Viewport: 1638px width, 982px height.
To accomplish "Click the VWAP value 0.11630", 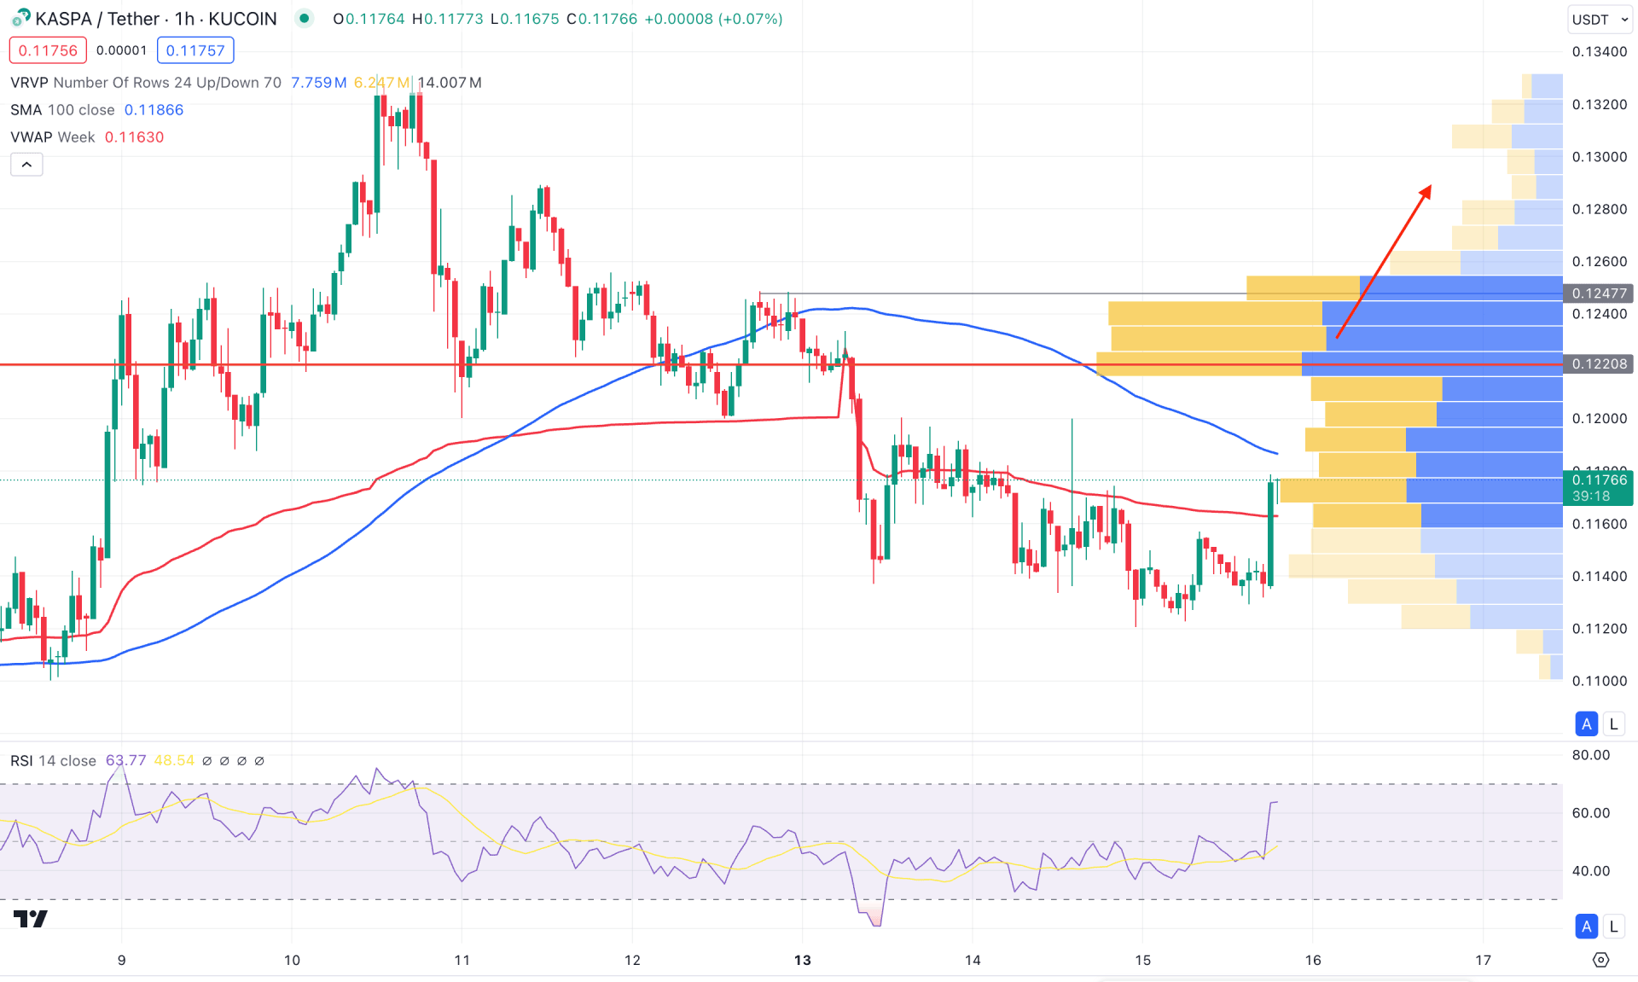I will pos(134,137).
